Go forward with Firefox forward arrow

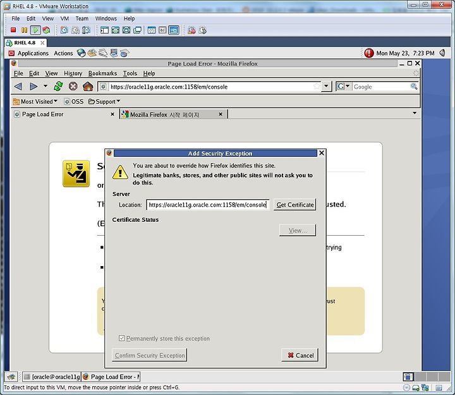point(33,87)
